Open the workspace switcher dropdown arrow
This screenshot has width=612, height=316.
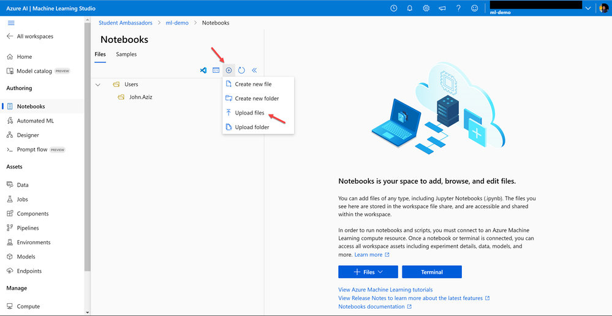click(588, 9)
